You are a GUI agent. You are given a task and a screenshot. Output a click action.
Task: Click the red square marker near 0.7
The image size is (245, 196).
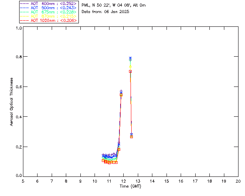point(130,72)
